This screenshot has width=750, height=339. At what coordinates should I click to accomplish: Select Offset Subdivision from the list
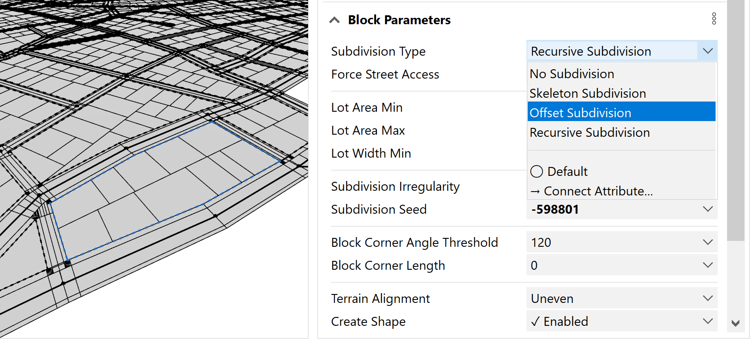click(580, 112)
